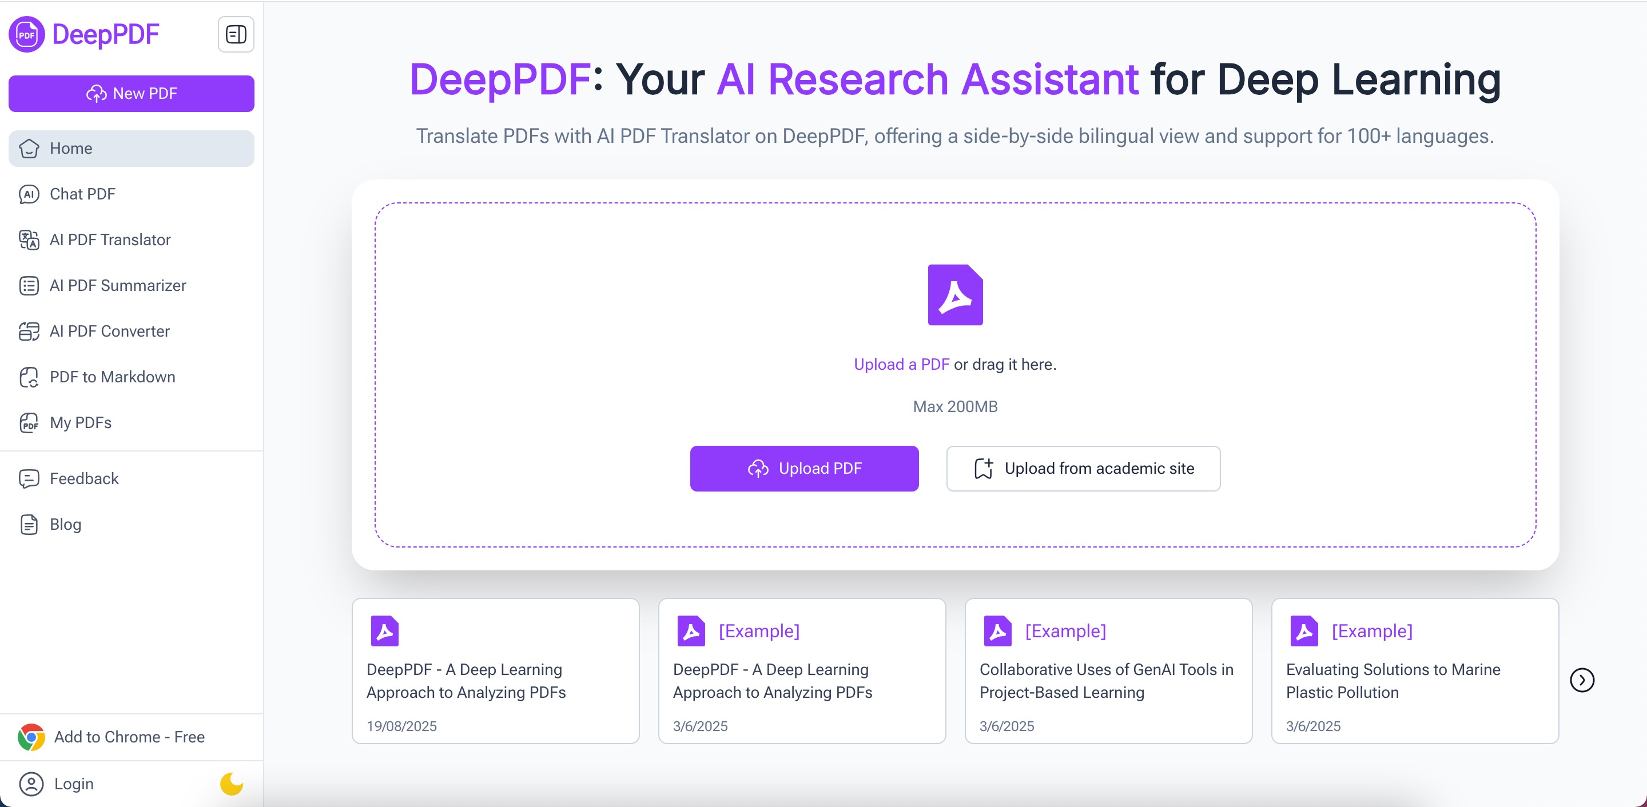Viewport: 1647px width, 807px height.
Task: Toggle dark mode moon icon
Action: click(232, 784)
